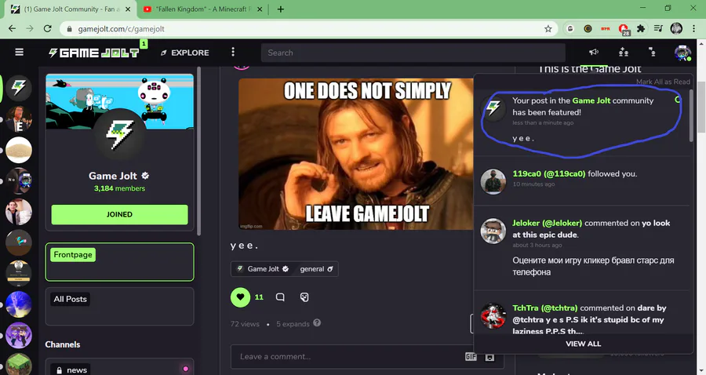Click the Game Jolt logo
Screen dimensions: 706x375
93,53
